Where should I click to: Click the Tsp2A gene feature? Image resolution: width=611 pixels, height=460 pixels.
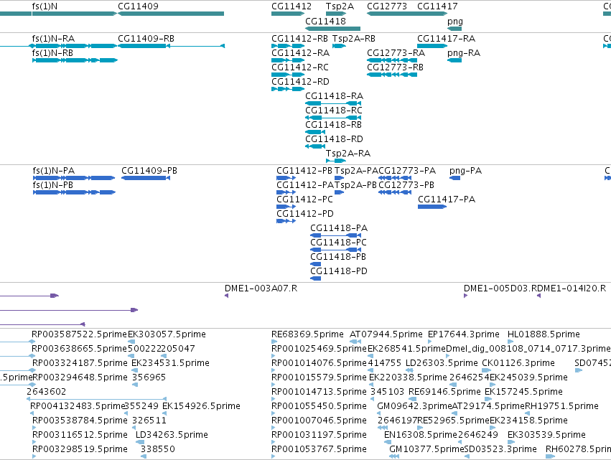[336, 14]
